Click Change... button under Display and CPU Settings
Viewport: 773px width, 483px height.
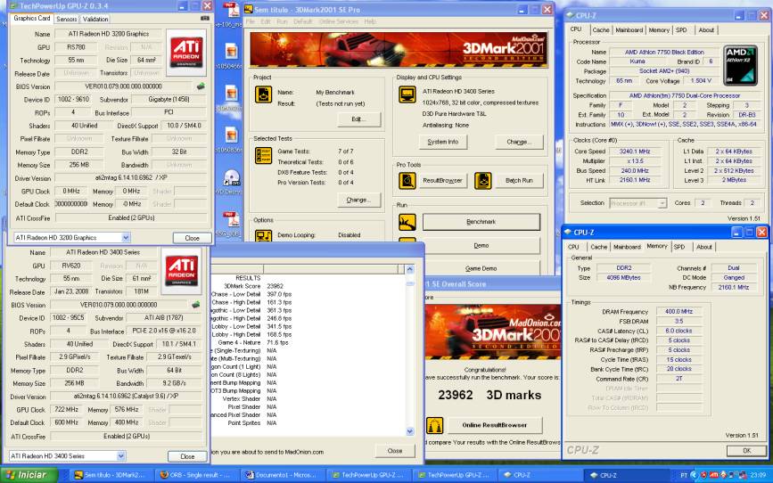tap(519, 142)
